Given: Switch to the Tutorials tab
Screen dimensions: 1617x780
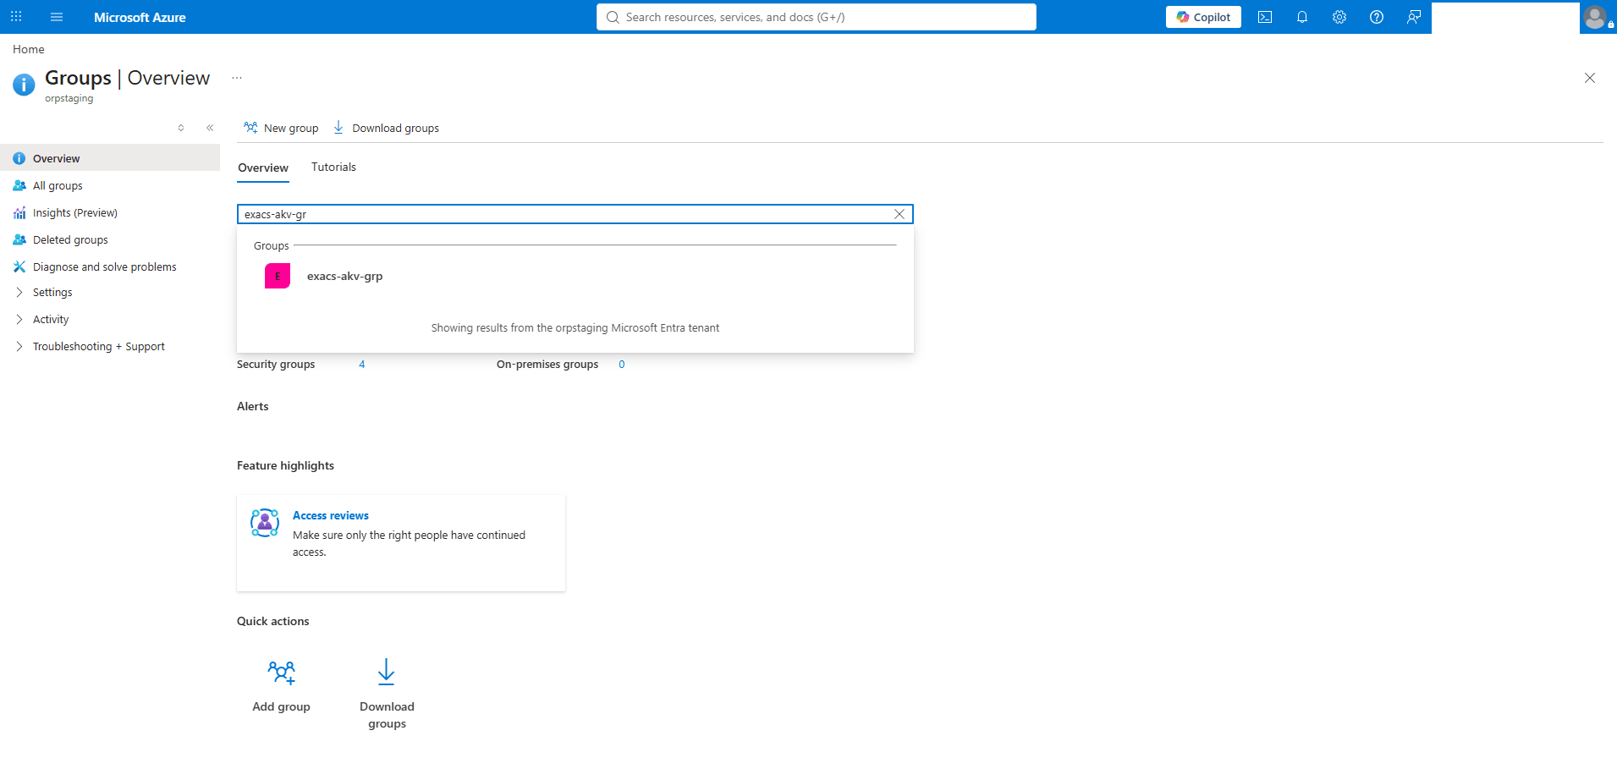Looking at the screenshot, I should click(333, 168).
